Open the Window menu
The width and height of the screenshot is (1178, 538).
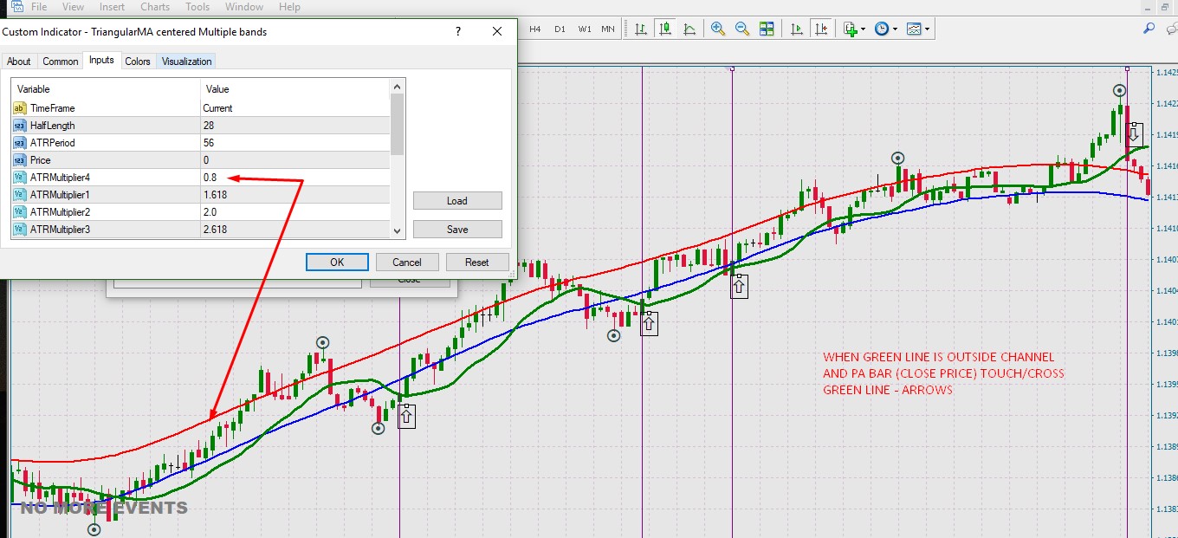(244, 7)
